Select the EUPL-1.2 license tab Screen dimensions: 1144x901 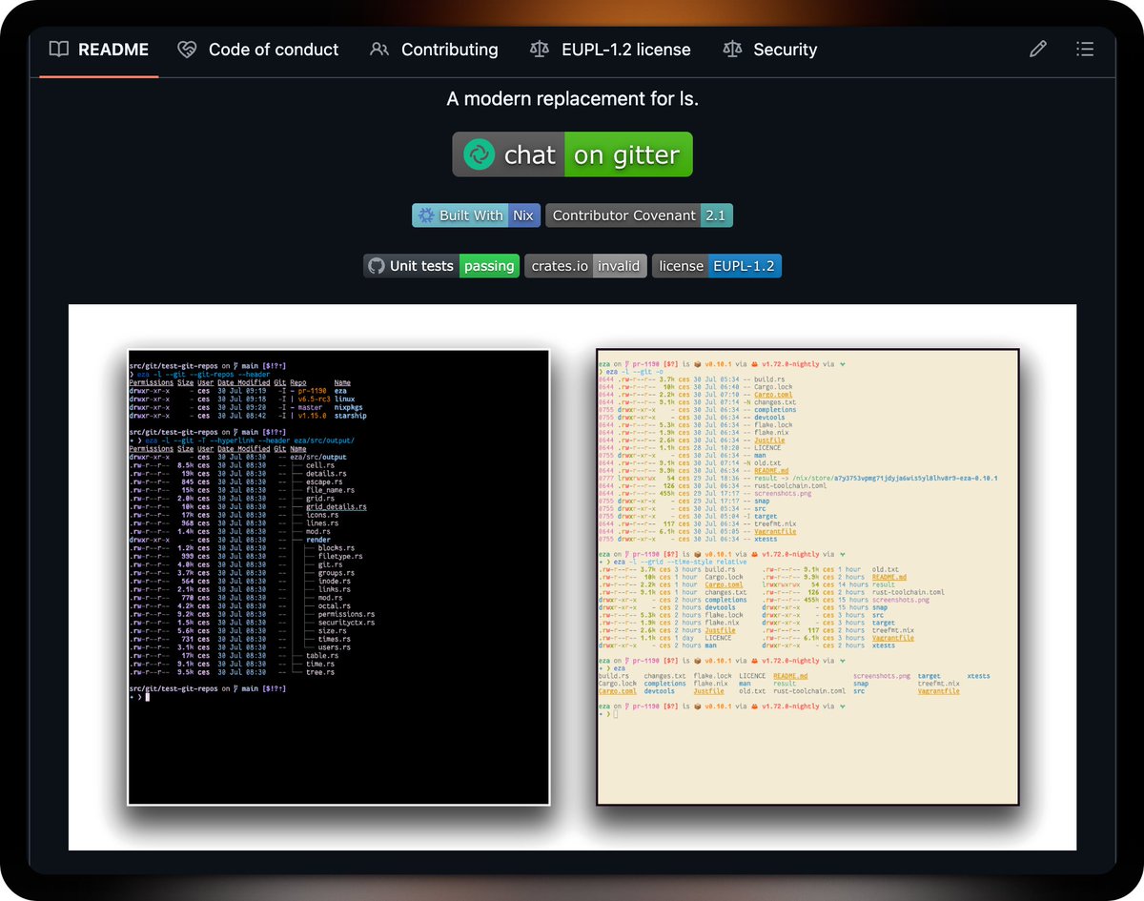pos(610,50)
